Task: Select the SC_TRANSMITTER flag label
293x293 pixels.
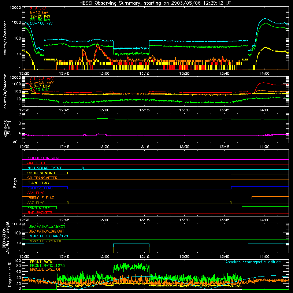Action: tap(42, 178)
